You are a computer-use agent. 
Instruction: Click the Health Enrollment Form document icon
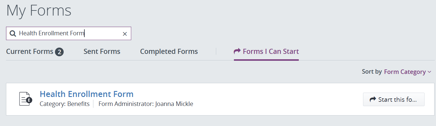pyautogui.click(x=26, y=99)
